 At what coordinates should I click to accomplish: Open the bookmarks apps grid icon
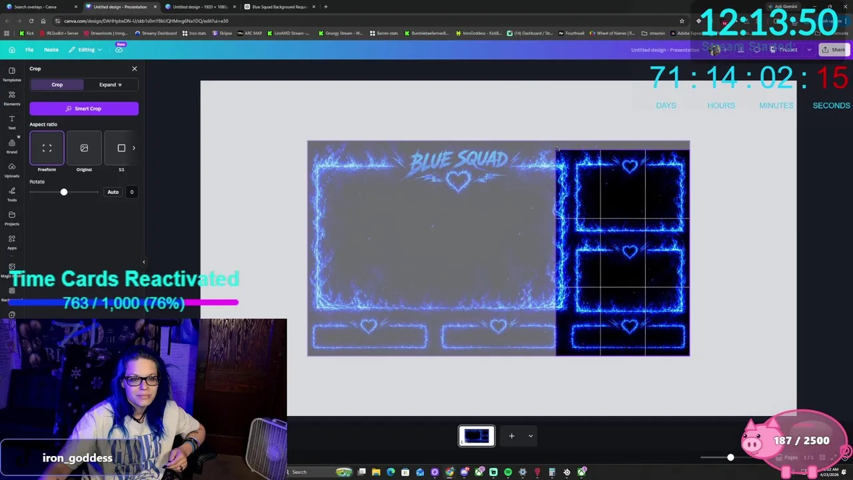pos(7,33)
